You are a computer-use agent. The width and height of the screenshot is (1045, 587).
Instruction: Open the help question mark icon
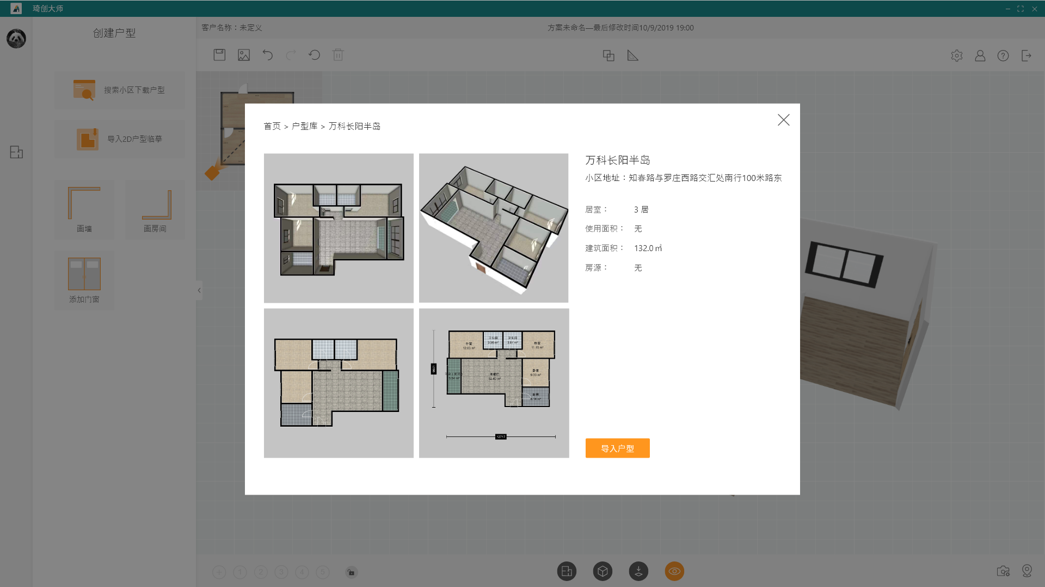(1003, 55)
